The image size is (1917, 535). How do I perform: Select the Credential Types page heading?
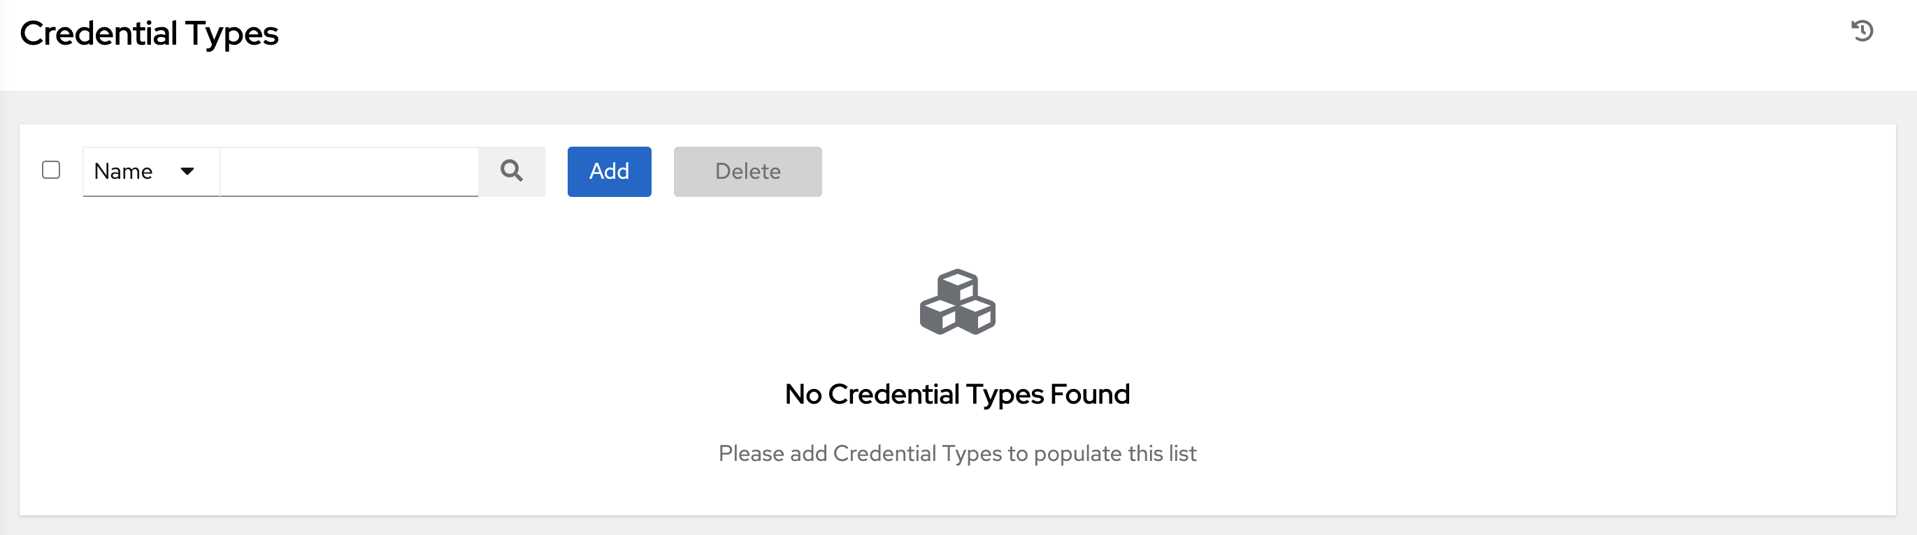(150, 33)
